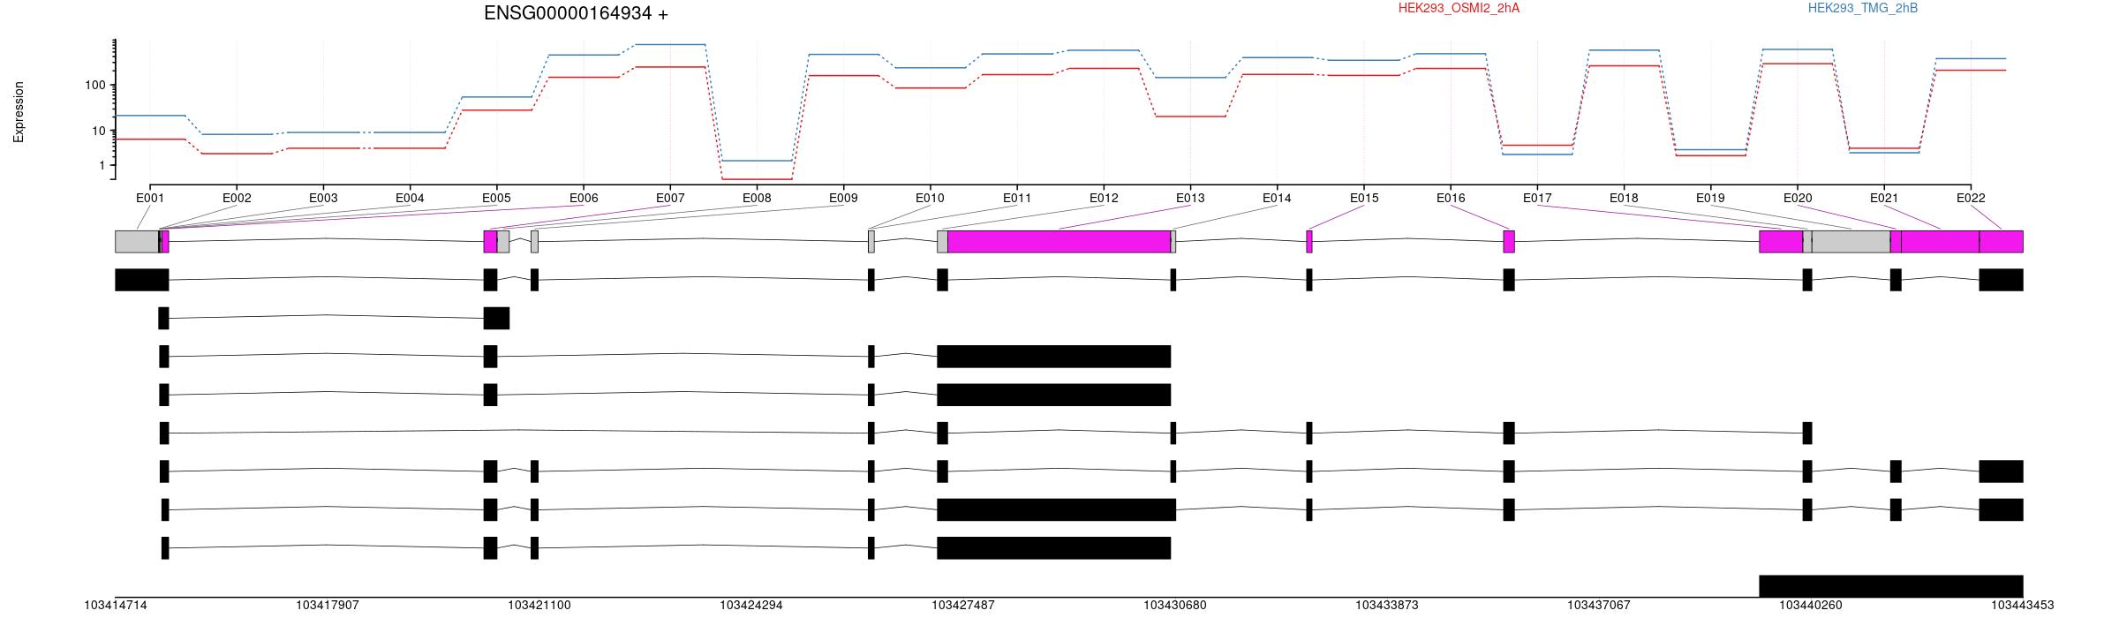Click exon label E015
2119x618 pixels.
point(1364,198)
